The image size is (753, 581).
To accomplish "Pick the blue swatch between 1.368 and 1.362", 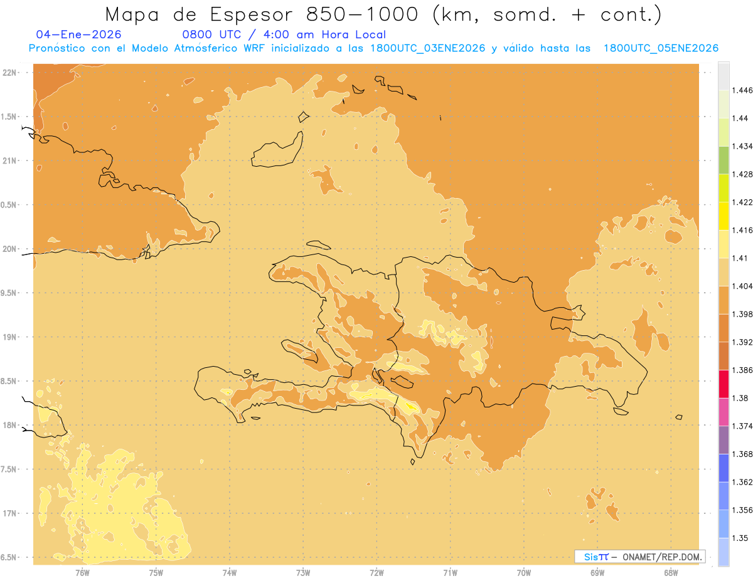I will [724, 468].
